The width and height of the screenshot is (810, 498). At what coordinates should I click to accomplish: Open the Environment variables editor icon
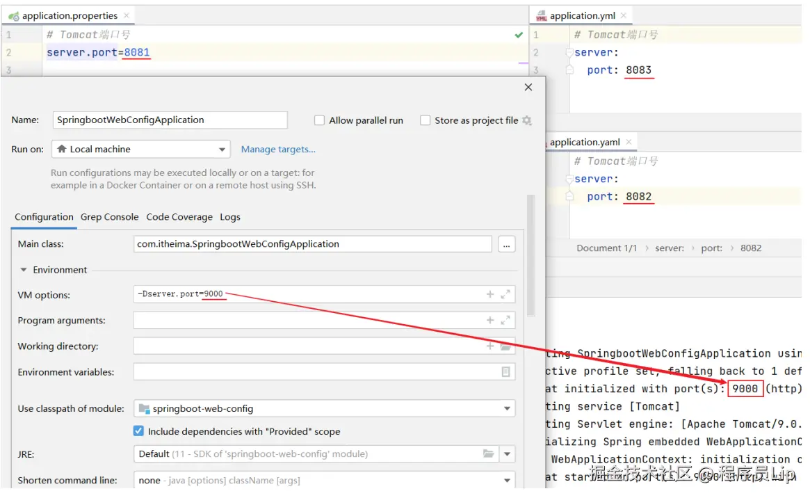pyautogui.click(x=505, y=371)
